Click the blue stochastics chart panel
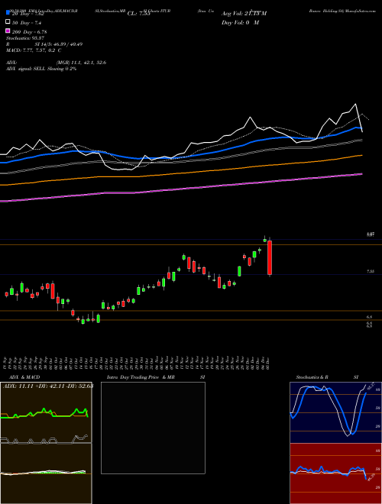Viewport: 382px width, 504px height. point(335,412)
